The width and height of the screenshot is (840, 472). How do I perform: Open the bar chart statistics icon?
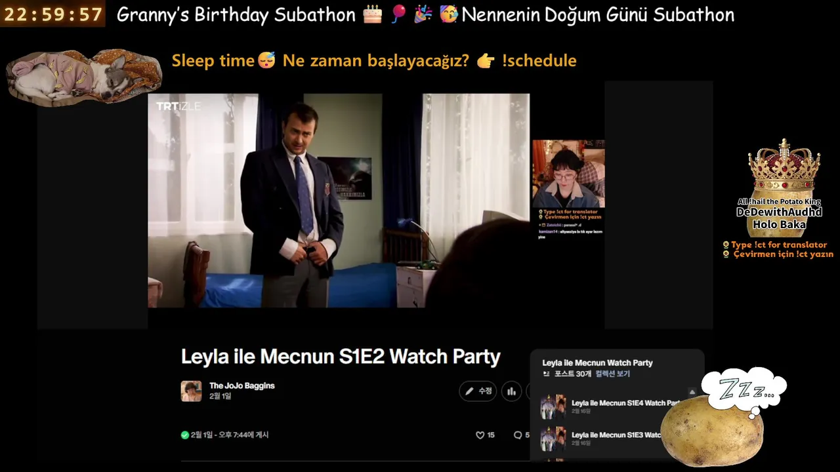pos(512,391)
